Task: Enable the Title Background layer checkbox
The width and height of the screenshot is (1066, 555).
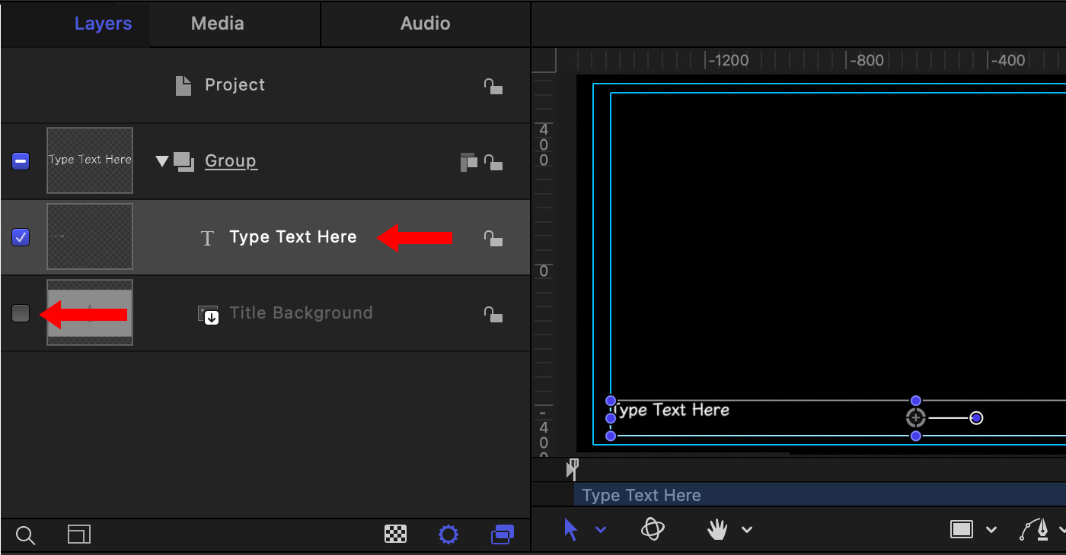Action: tap(21, 313)
